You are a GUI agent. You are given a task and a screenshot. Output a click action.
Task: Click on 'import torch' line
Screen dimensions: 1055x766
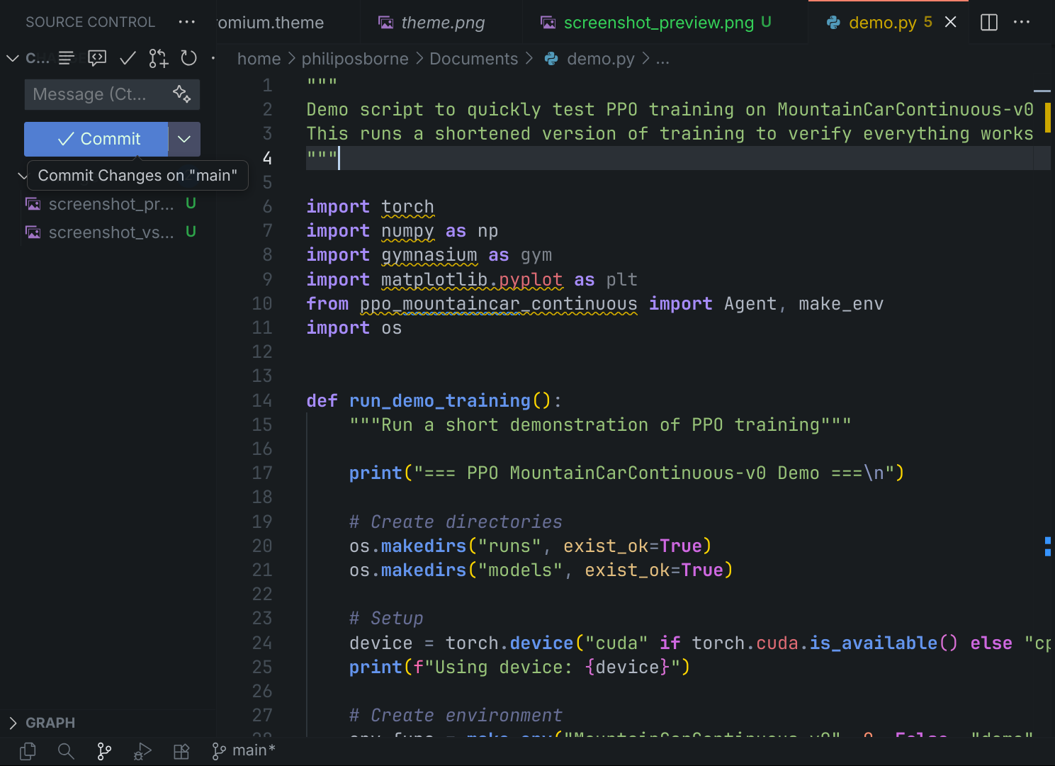370,206
